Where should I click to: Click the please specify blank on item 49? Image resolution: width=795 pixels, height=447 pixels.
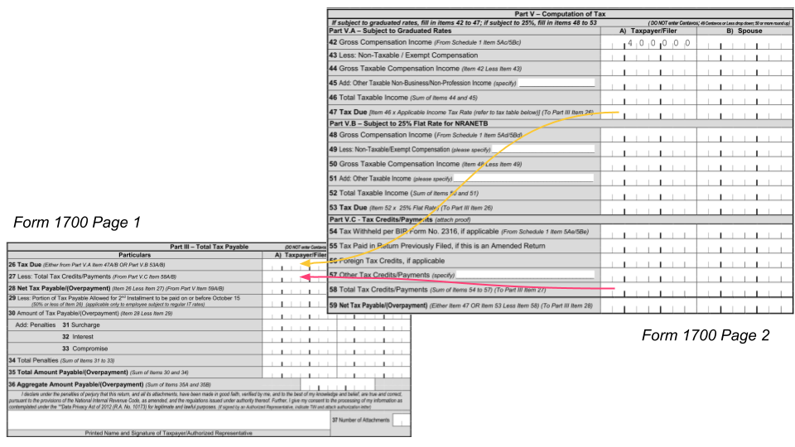(x=543, y=149)
